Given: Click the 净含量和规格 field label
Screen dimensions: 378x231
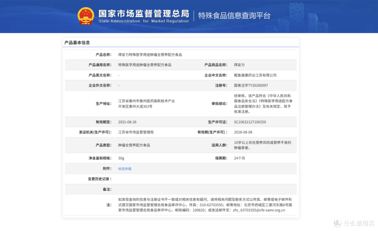Looking at the screenshot, I should point(100,158).
